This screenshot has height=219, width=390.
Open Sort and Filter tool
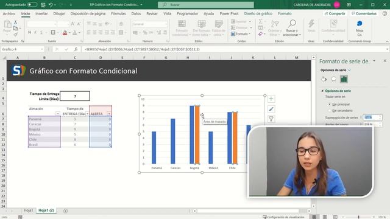(275, 28)
